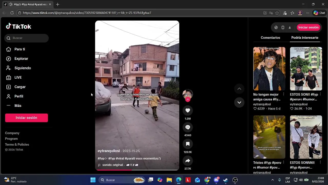Open options for 'ESTOS SONNN!!' video
Image resolution: width=328 pixels, height=185 pixels.
pyautogui.click(x=320, y=162)
